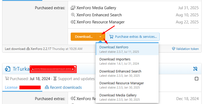Image resolution: width=203 pixels, height=104 pixels.
Task: Select Download Media Gallery menu entry
Action: [127, 97]
